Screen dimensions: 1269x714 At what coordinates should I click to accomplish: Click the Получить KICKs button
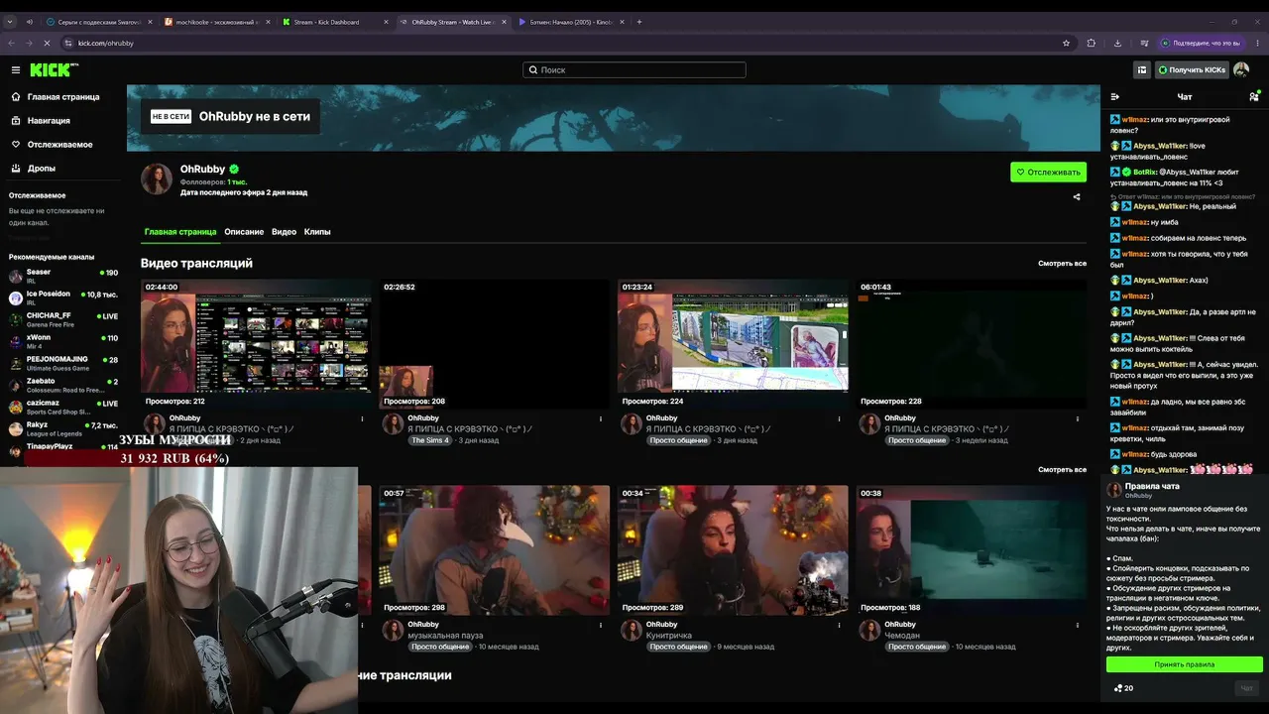coord(1191,69)
